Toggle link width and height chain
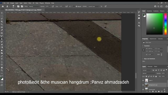Image resolution: width=168 pixels, height=95 pixels. click(x=144, y=50)
